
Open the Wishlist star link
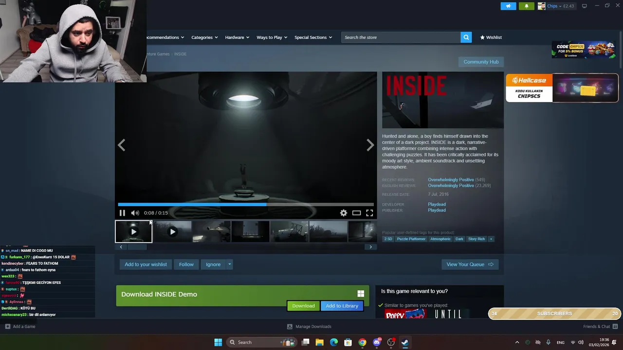pyautogui.click(x=491, y=37)
